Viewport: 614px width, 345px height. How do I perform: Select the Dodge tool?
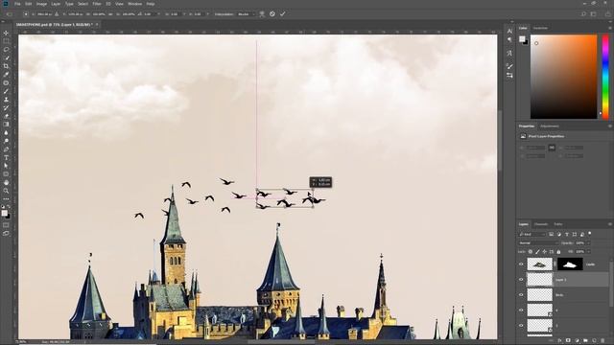point(6,141)
